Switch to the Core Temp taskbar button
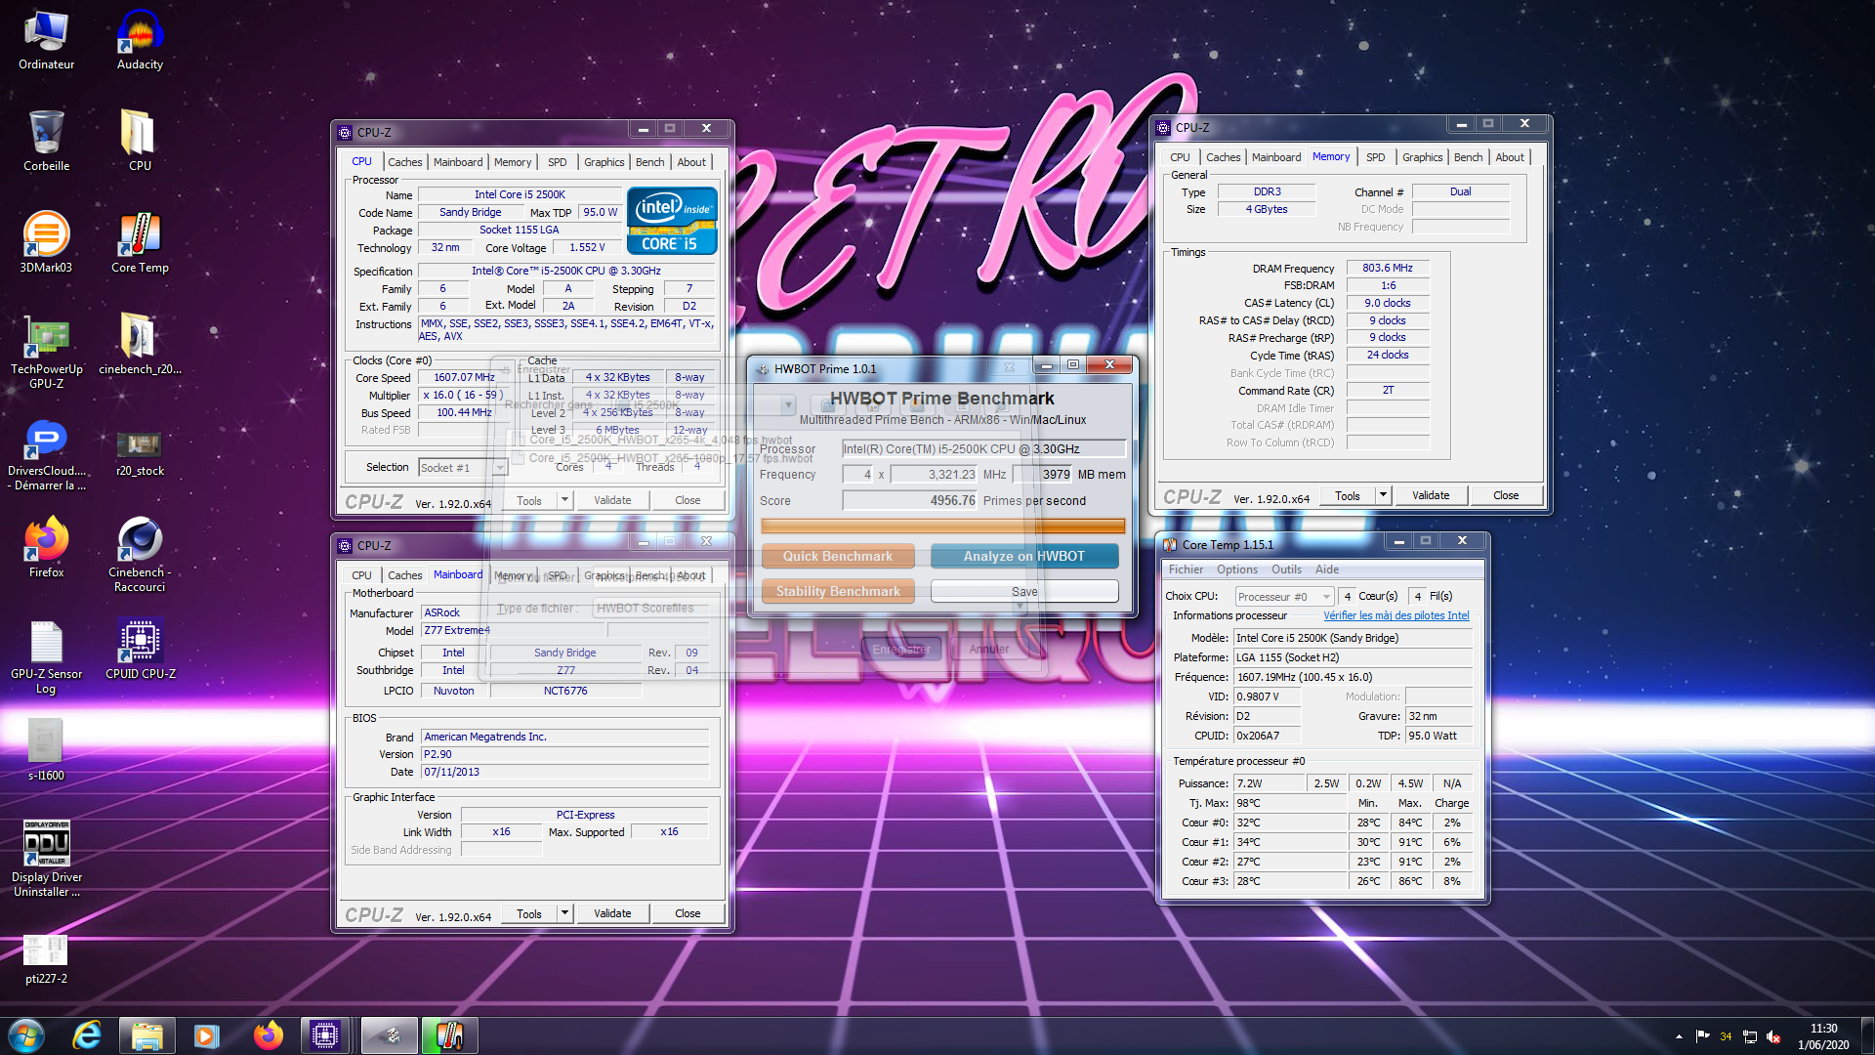The image size is (1875, 1055). click(449, 1035)
